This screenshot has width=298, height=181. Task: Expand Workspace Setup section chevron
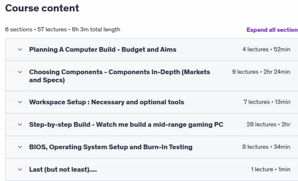(x=20, y=102)
